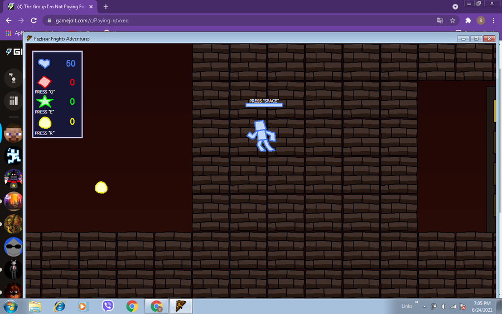Open a new browser tab
The image size is (502, 314).
tap(105, 6)
